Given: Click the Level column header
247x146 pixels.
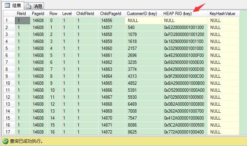Looking at the screenshot, I should [67, 14].
